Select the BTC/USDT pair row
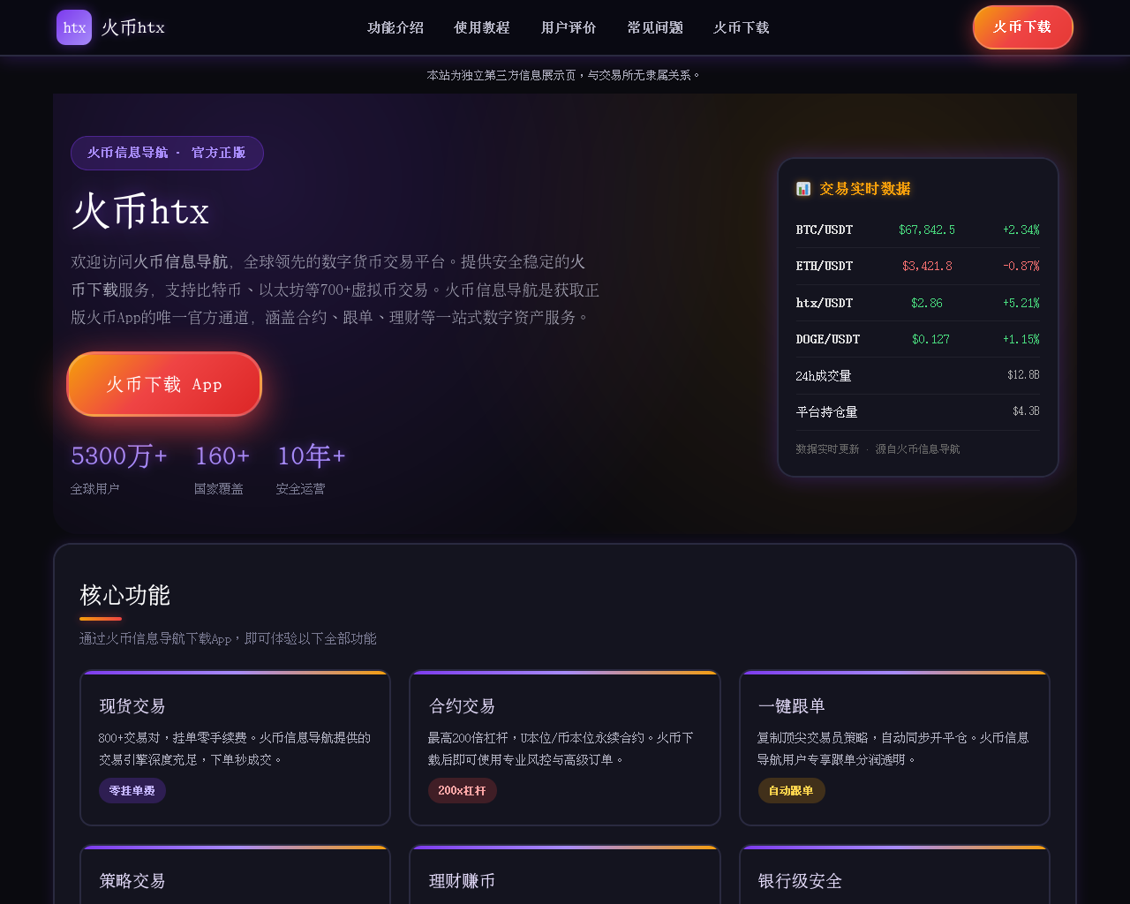 (918, 230)
